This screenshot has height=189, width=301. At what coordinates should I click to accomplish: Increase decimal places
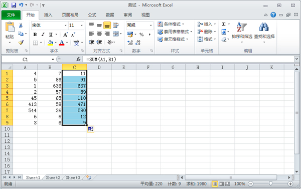tap(130, 43)
